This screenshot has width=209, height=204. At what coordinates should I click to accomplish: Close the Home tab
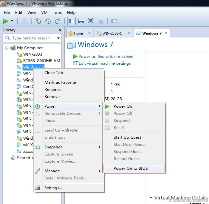[x=90, y=33]
